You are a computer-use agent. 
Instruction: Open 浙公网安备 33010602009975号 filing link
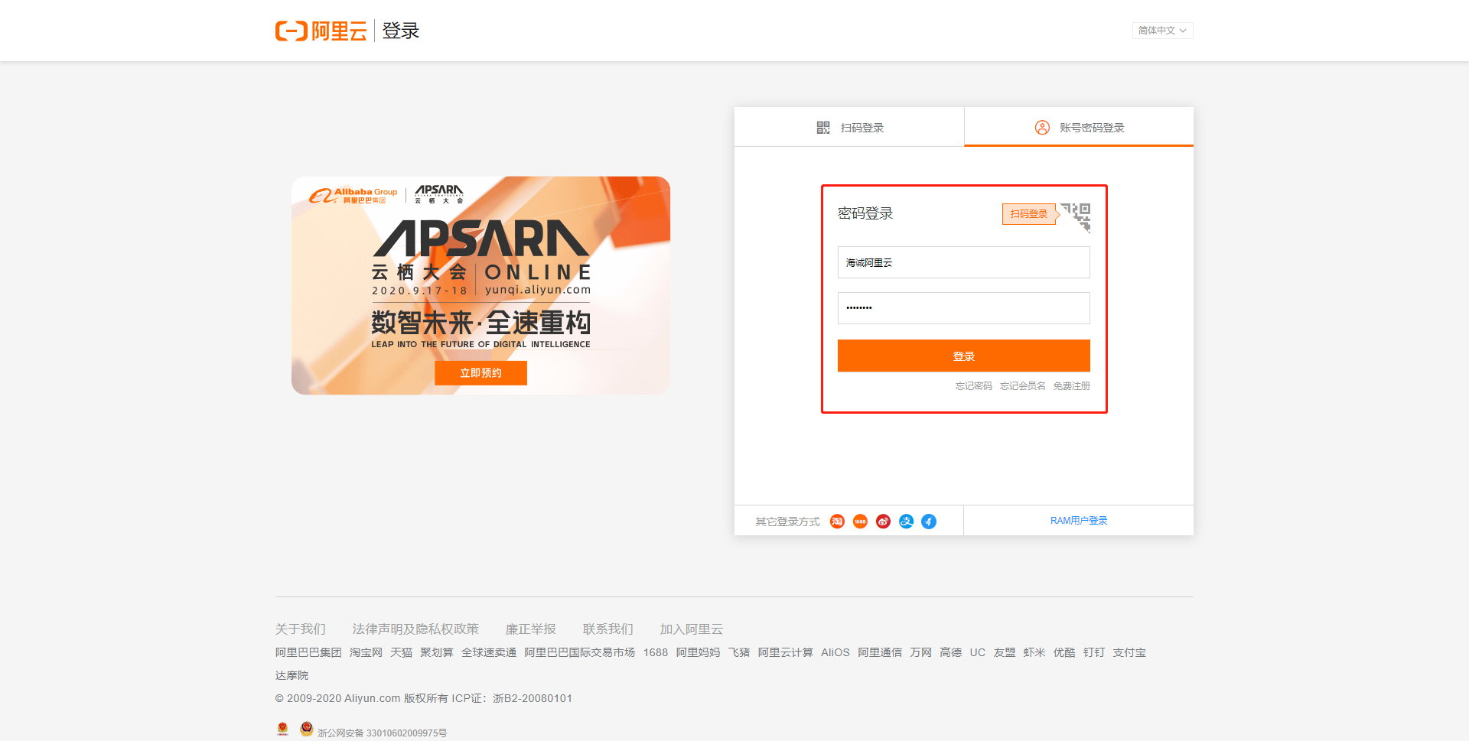(382, 733)
